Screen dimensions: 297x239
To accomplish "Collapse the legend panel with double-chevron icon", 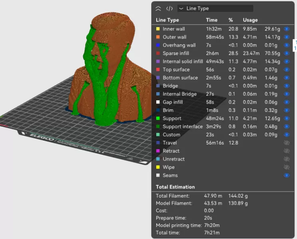I will [x=158, y=8].
